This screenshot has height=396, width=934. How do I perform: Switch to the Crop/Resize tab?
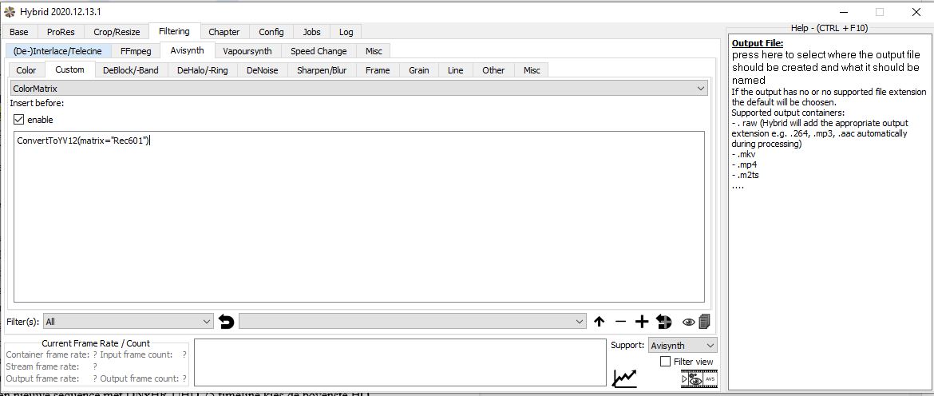pos(117,32)
